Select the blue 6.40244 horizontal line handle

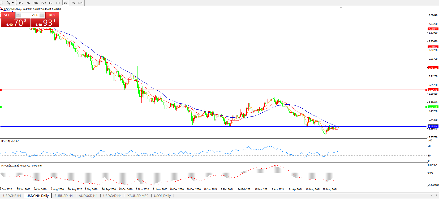pos(1,127)
